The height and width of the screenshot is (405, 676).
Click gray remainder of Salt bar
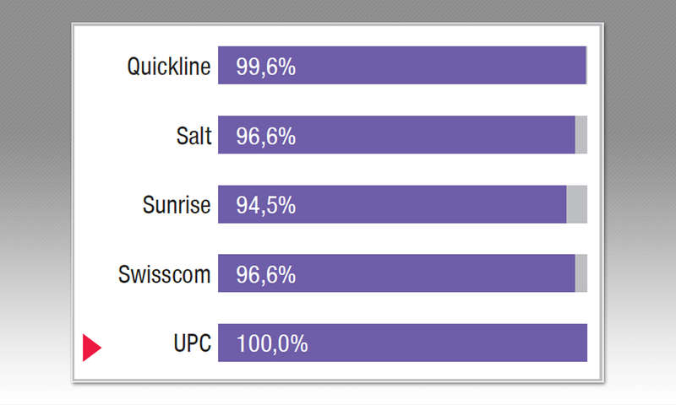pyautogui.click(x=581, y=135)
